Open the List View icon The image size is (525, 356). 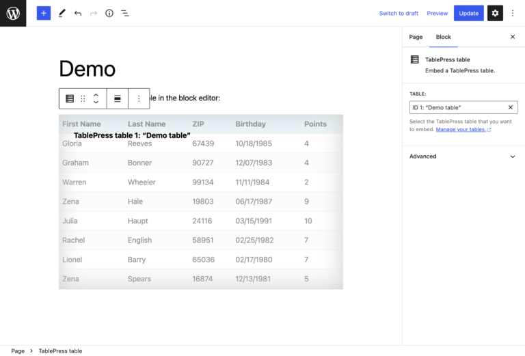[125, 13]
